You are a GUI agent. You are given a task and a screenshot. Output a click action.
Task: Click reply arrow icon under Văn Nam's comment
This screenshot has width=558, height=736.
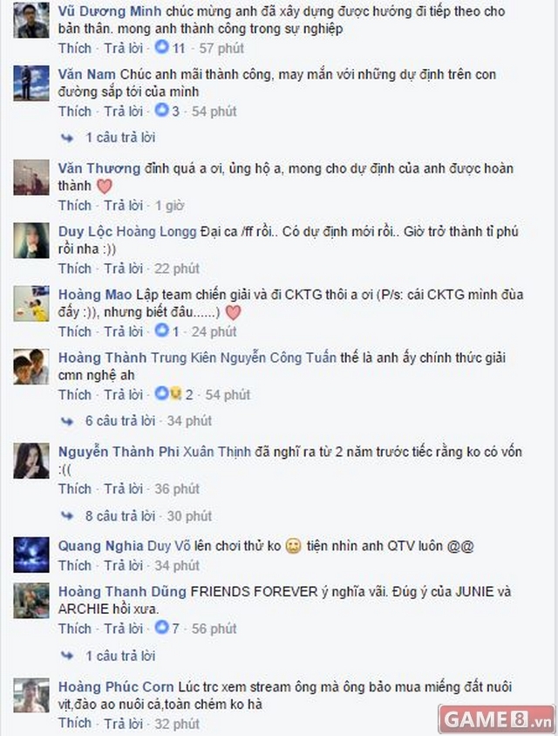pos(67,138)
